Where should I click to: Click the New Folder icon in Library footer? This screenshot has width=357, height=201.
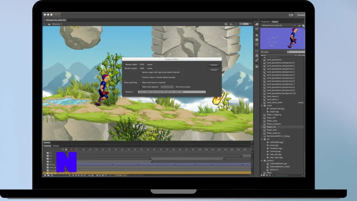[264, 176]
